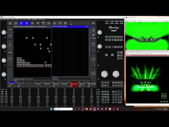This screenshot has width=169, height=127.
Task: Click the ENTER key on keypad
Action: (120, 102)
